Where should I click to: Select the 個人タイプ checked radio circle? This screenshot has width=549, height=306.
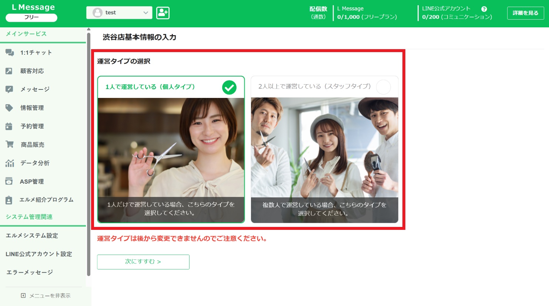(x=229, y=88)
